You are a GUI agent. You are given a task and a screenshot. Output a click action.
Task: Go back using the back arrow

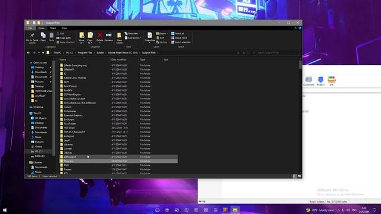29,53
